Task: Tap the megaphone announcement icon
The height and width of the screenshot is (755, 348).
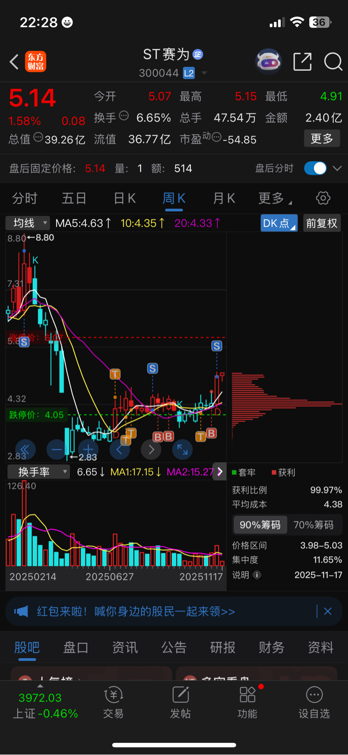Action: 21,611
